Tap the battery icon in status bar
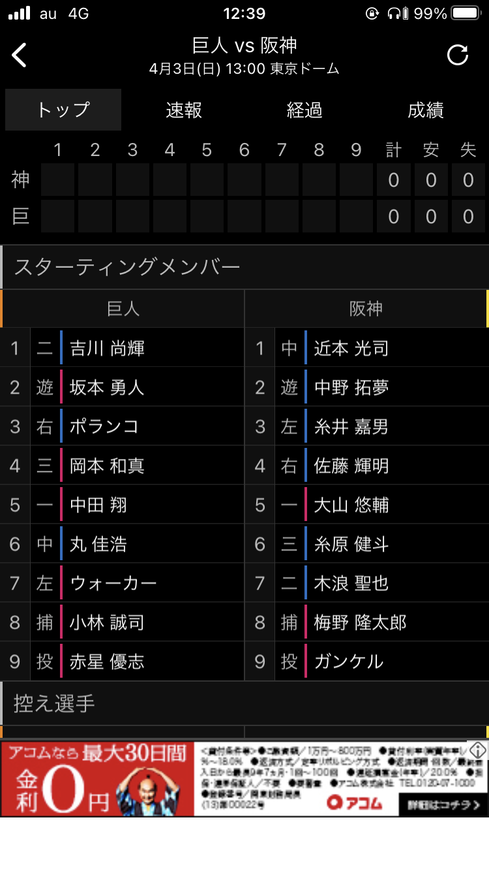 466,14
